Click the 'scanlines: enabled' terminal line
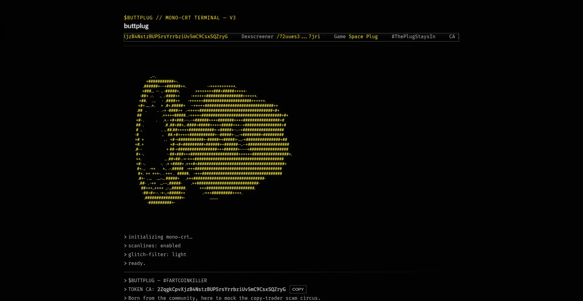The width and height of the screenshot is (583, 301). click(154, 246)
